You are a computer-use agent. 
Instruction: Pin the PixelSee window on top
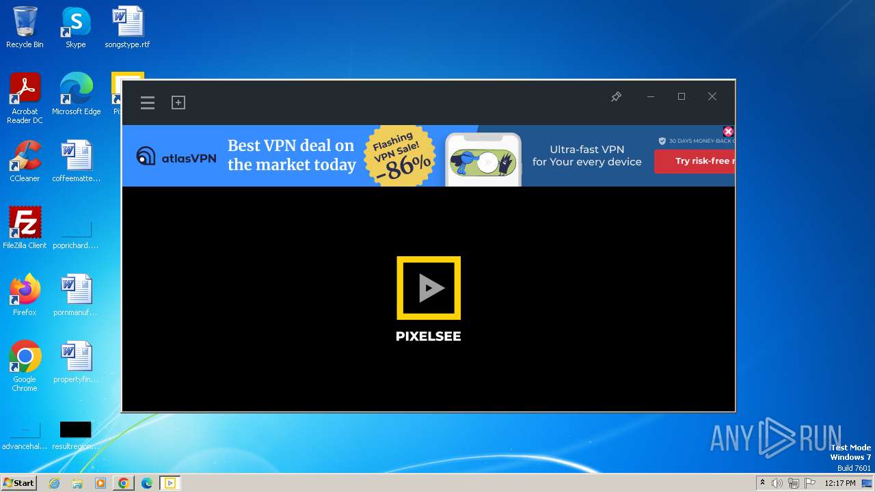pyautogui.click(x=616, y=97)
